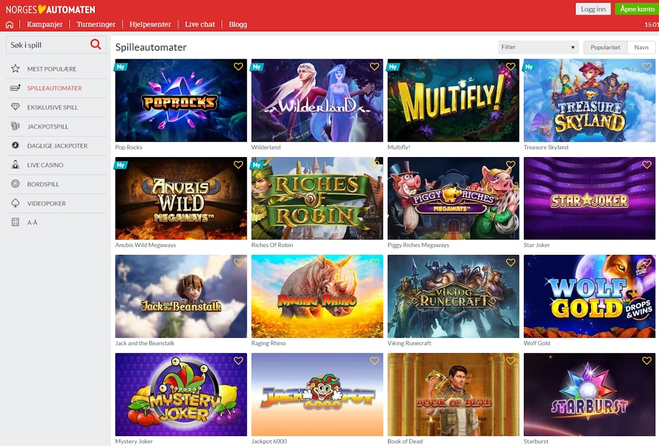Open the Filter dropdown
This screenshot has width=659, height=446.
tap(538, 47)
